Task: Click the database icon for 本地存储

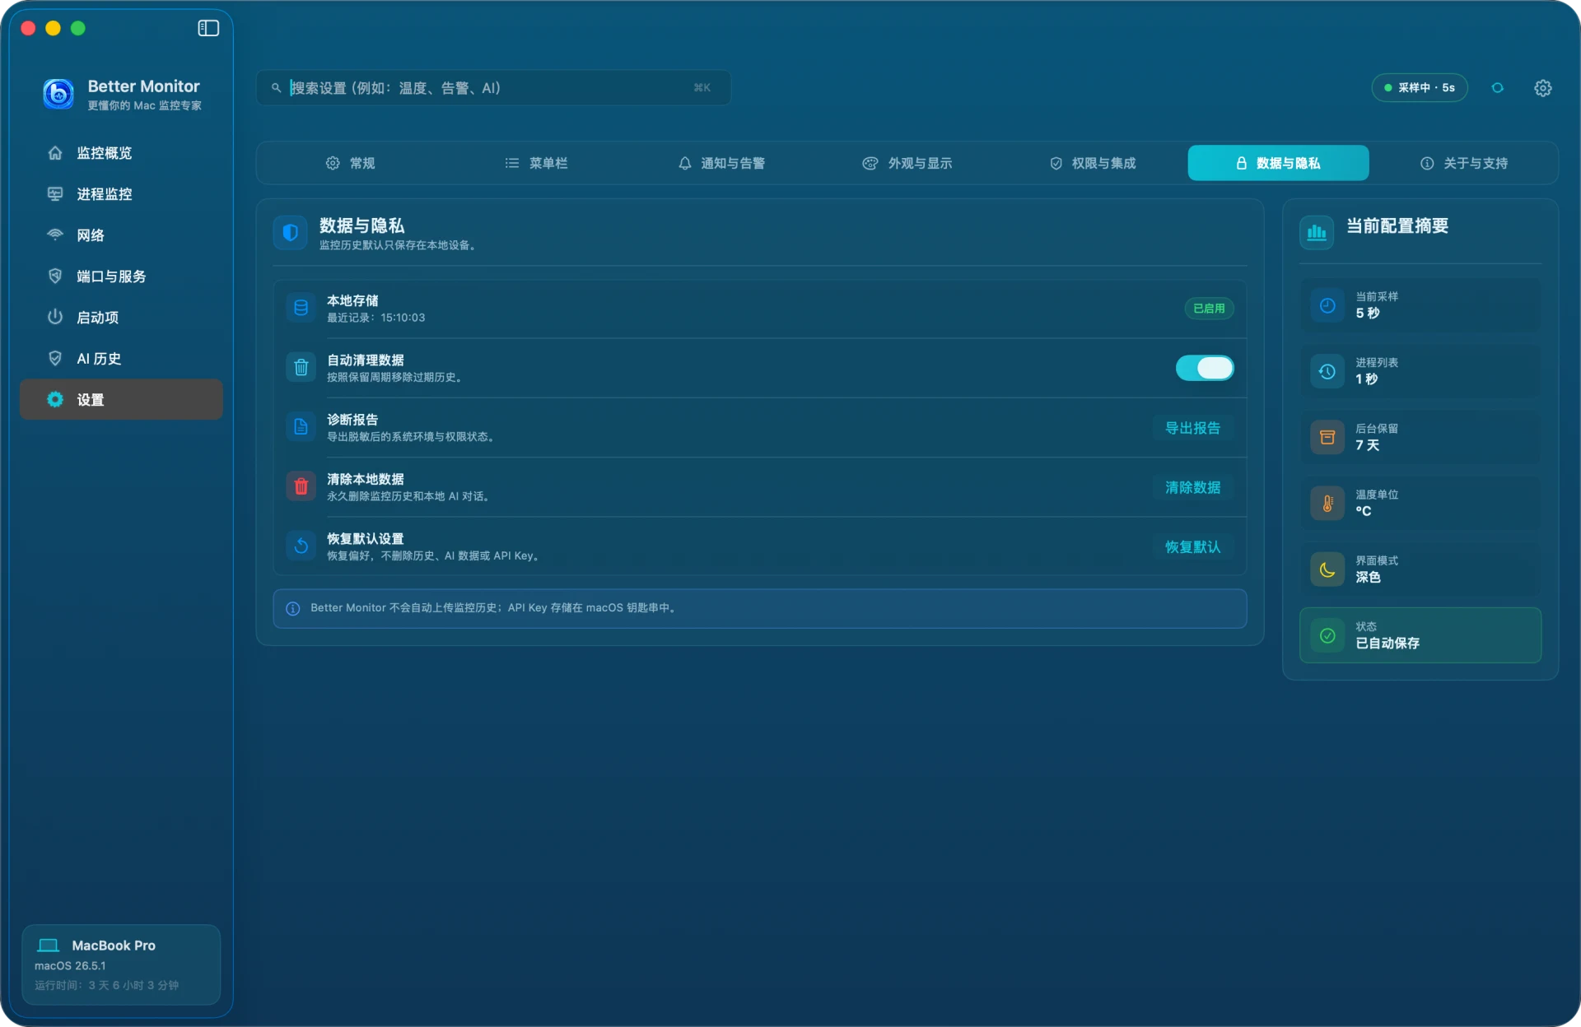Action: 301,308
